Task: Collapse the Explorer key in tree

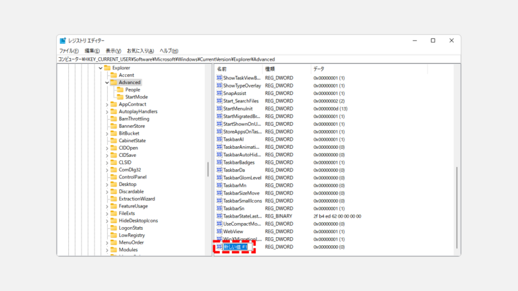Action: click(x=100, y=68)
